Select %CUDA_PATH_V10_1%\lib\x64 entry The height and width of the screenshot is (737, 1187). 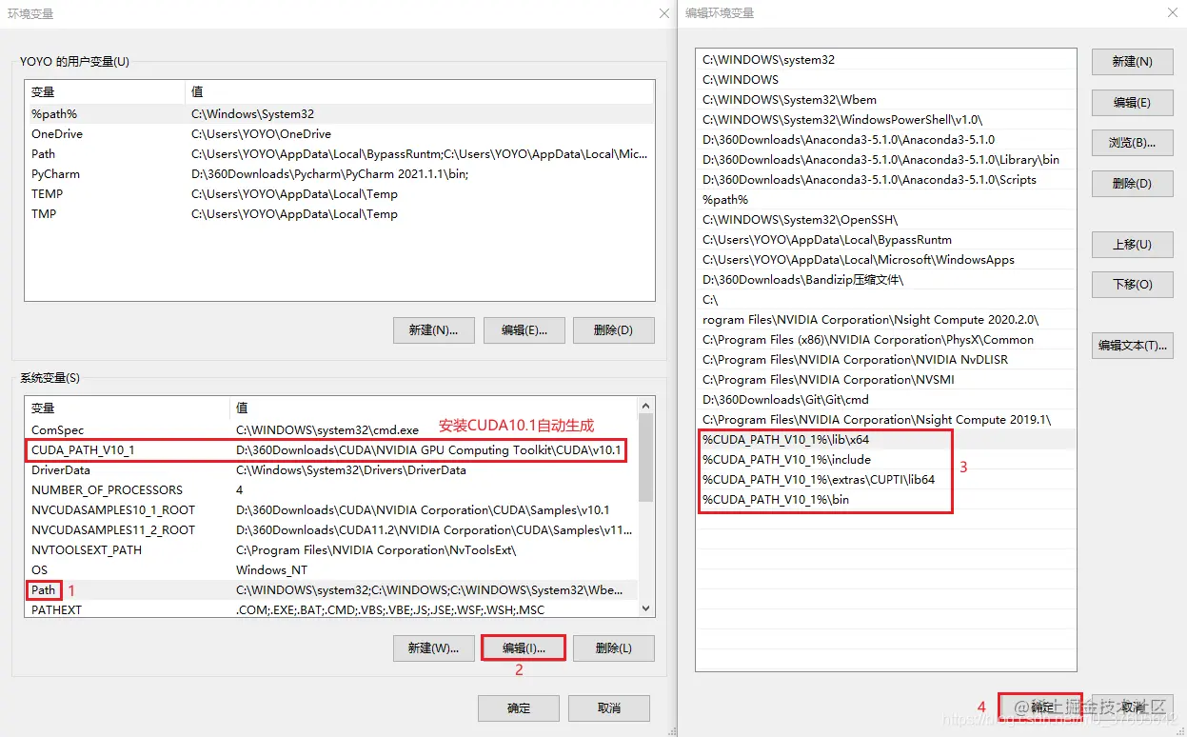(x=886, y=439)
